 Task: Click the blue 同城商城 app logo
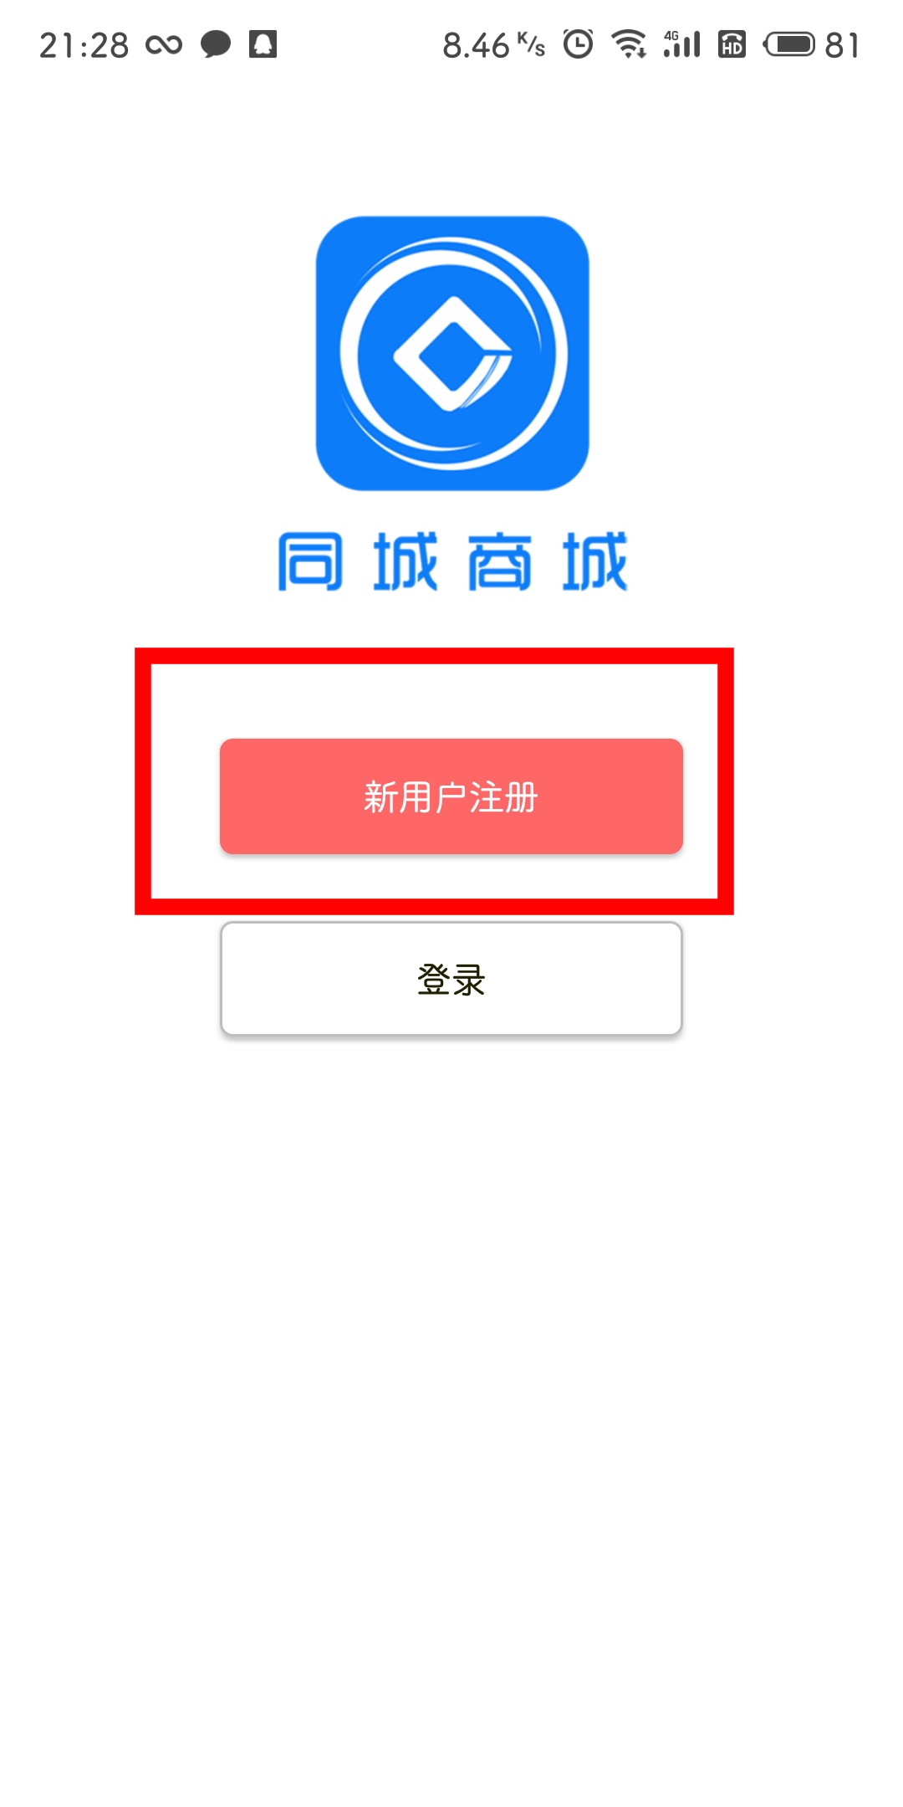coord(452,353)
